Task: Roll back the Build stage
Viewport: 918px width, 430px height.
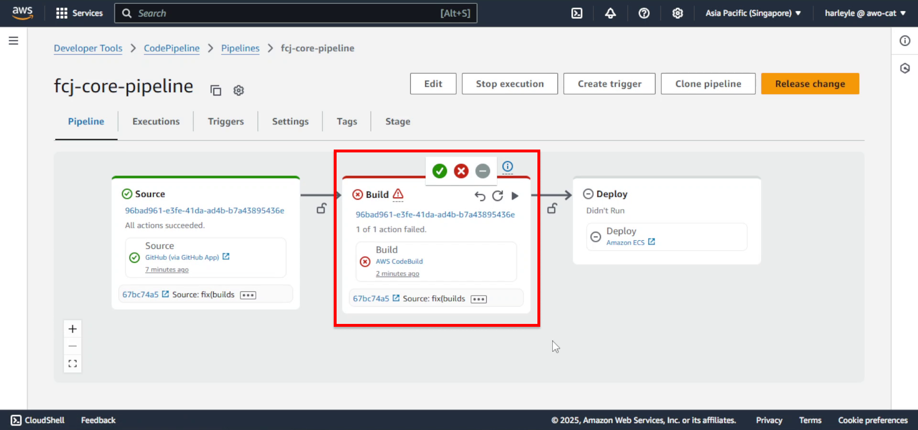Action: 480,196
